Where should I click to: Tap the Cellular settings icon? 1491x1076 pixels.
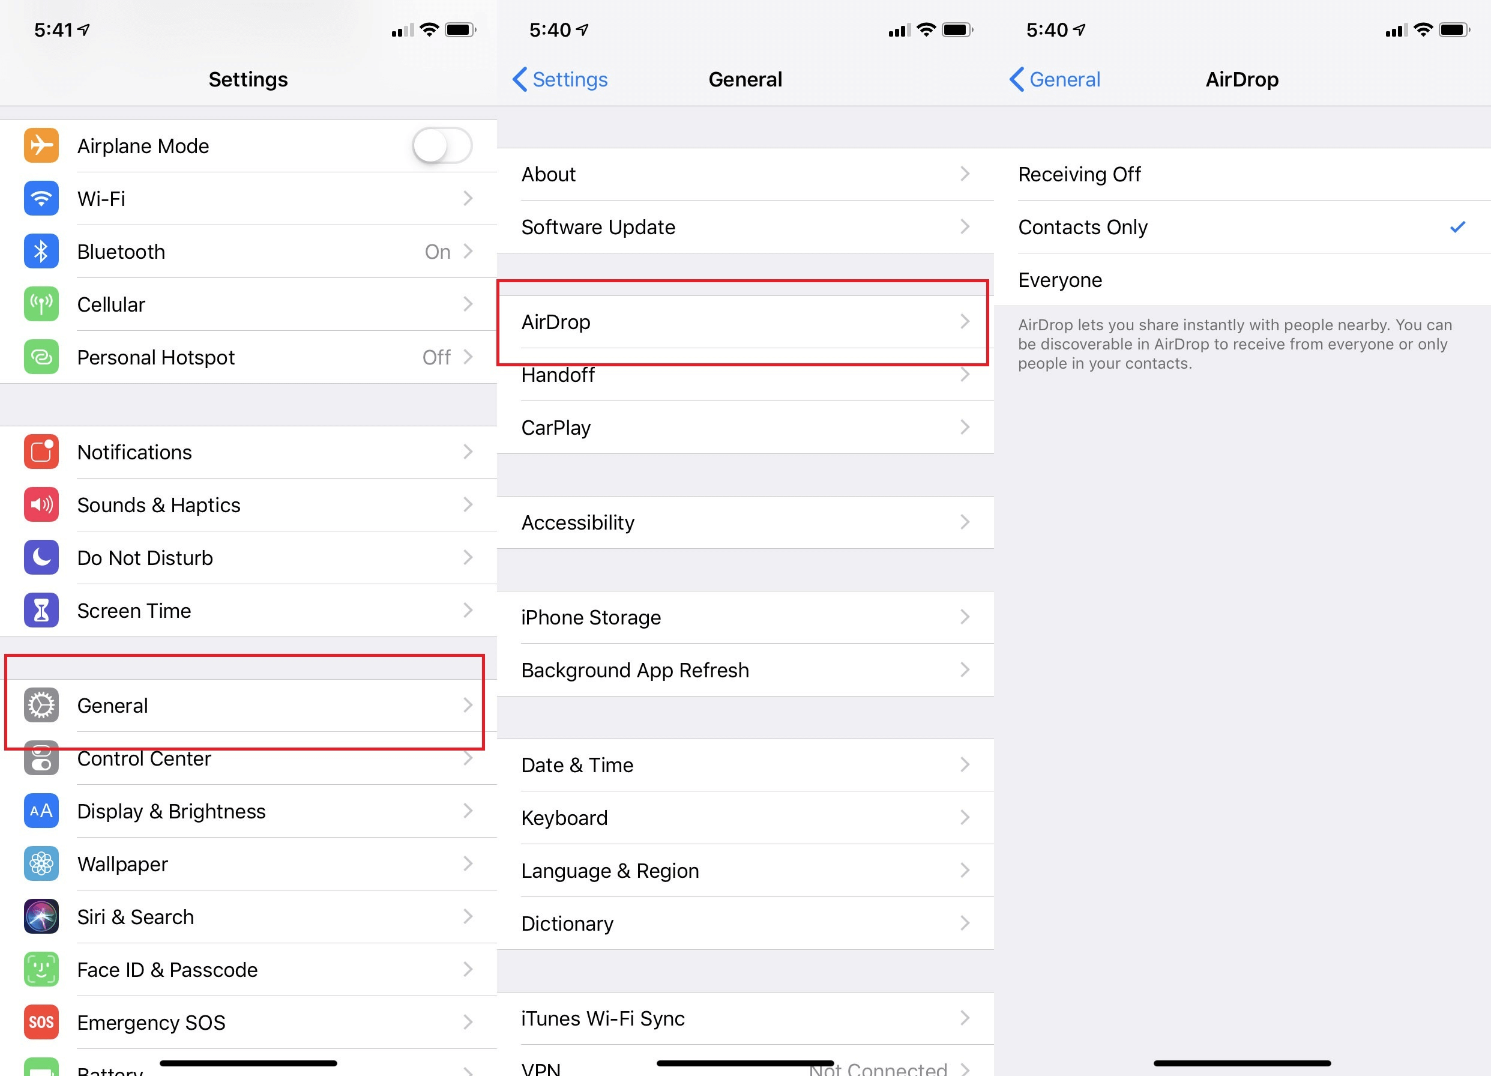pos(41,303)
